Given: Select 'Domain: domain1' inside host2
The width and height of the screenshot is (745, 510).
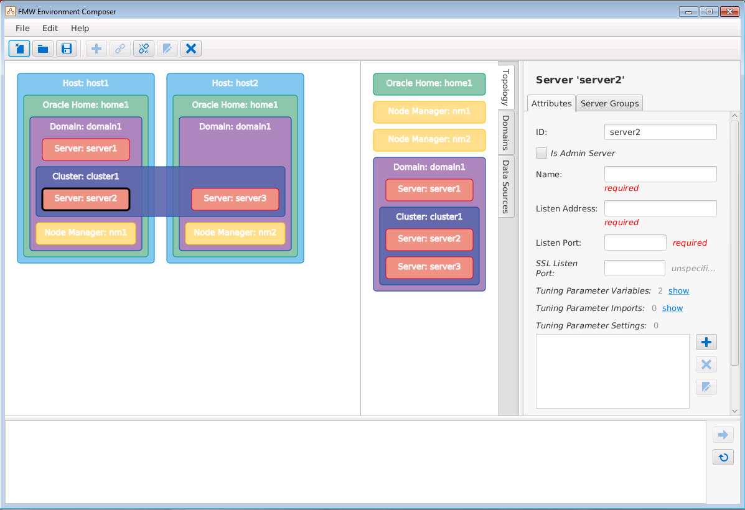Looking at the screenshot, I should point(235,127).
